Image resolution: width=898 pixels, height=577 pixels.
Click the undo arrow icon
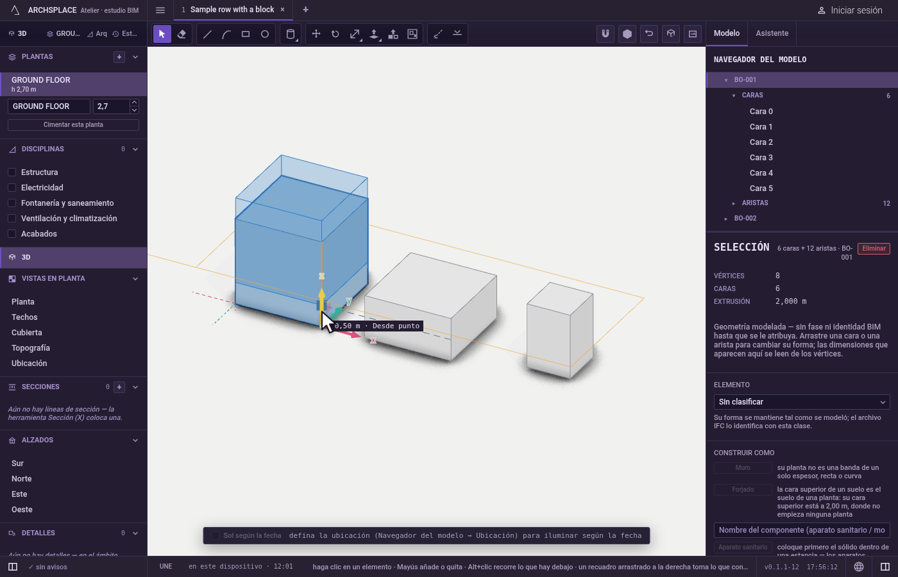pyautogui.click(x=649, y=34)
